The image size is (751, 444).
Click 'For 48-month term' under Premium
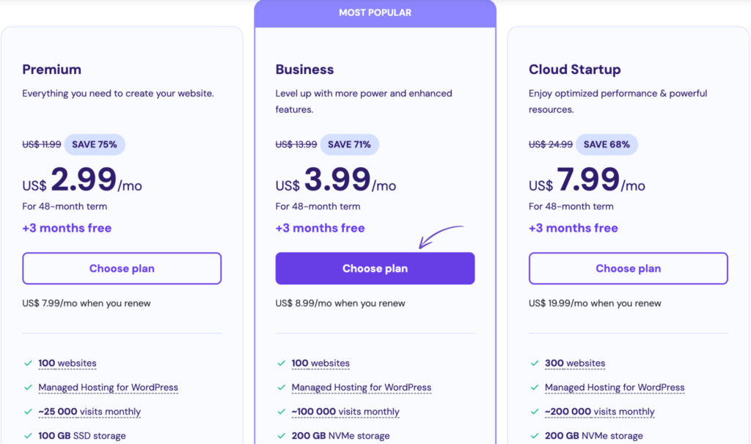[65, 207]
